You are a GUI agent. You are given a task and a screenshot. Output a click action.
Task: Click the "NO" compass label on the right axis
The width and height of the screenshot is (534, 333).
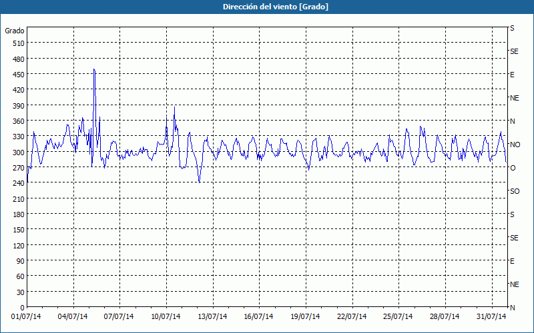pyautogui.click(x=515, y=145)
